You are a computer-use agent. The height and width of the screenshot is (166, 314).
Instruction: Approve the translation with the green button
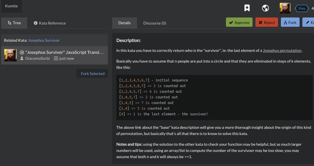coord(239,23)
